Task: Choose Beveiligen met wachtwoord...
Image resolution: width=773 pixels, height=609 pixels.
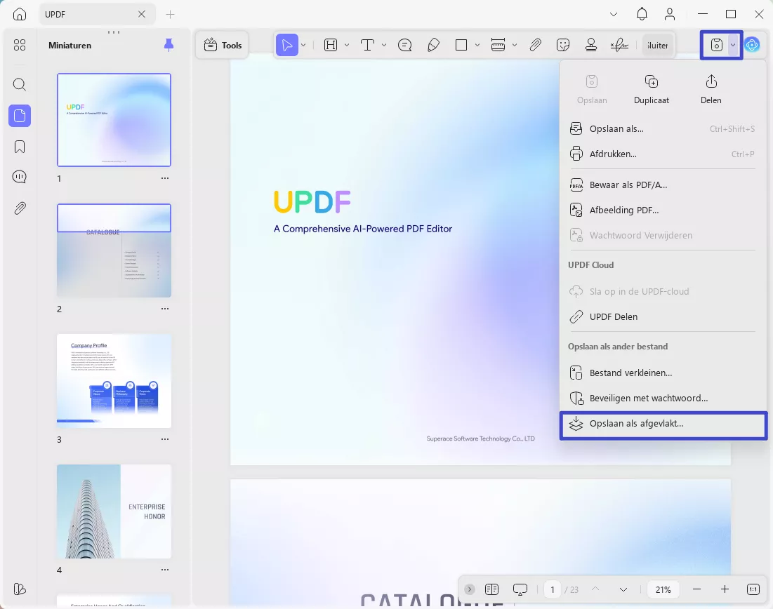Action: [662, 398]
